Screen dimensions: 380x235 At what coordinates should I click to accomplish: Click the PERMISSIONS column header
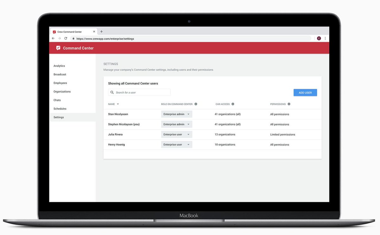(278, 104)
